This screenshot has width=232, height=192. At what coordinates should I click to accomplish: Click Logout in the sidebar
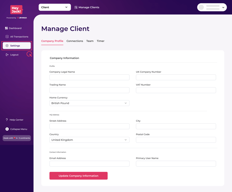(x=12, y=55)
